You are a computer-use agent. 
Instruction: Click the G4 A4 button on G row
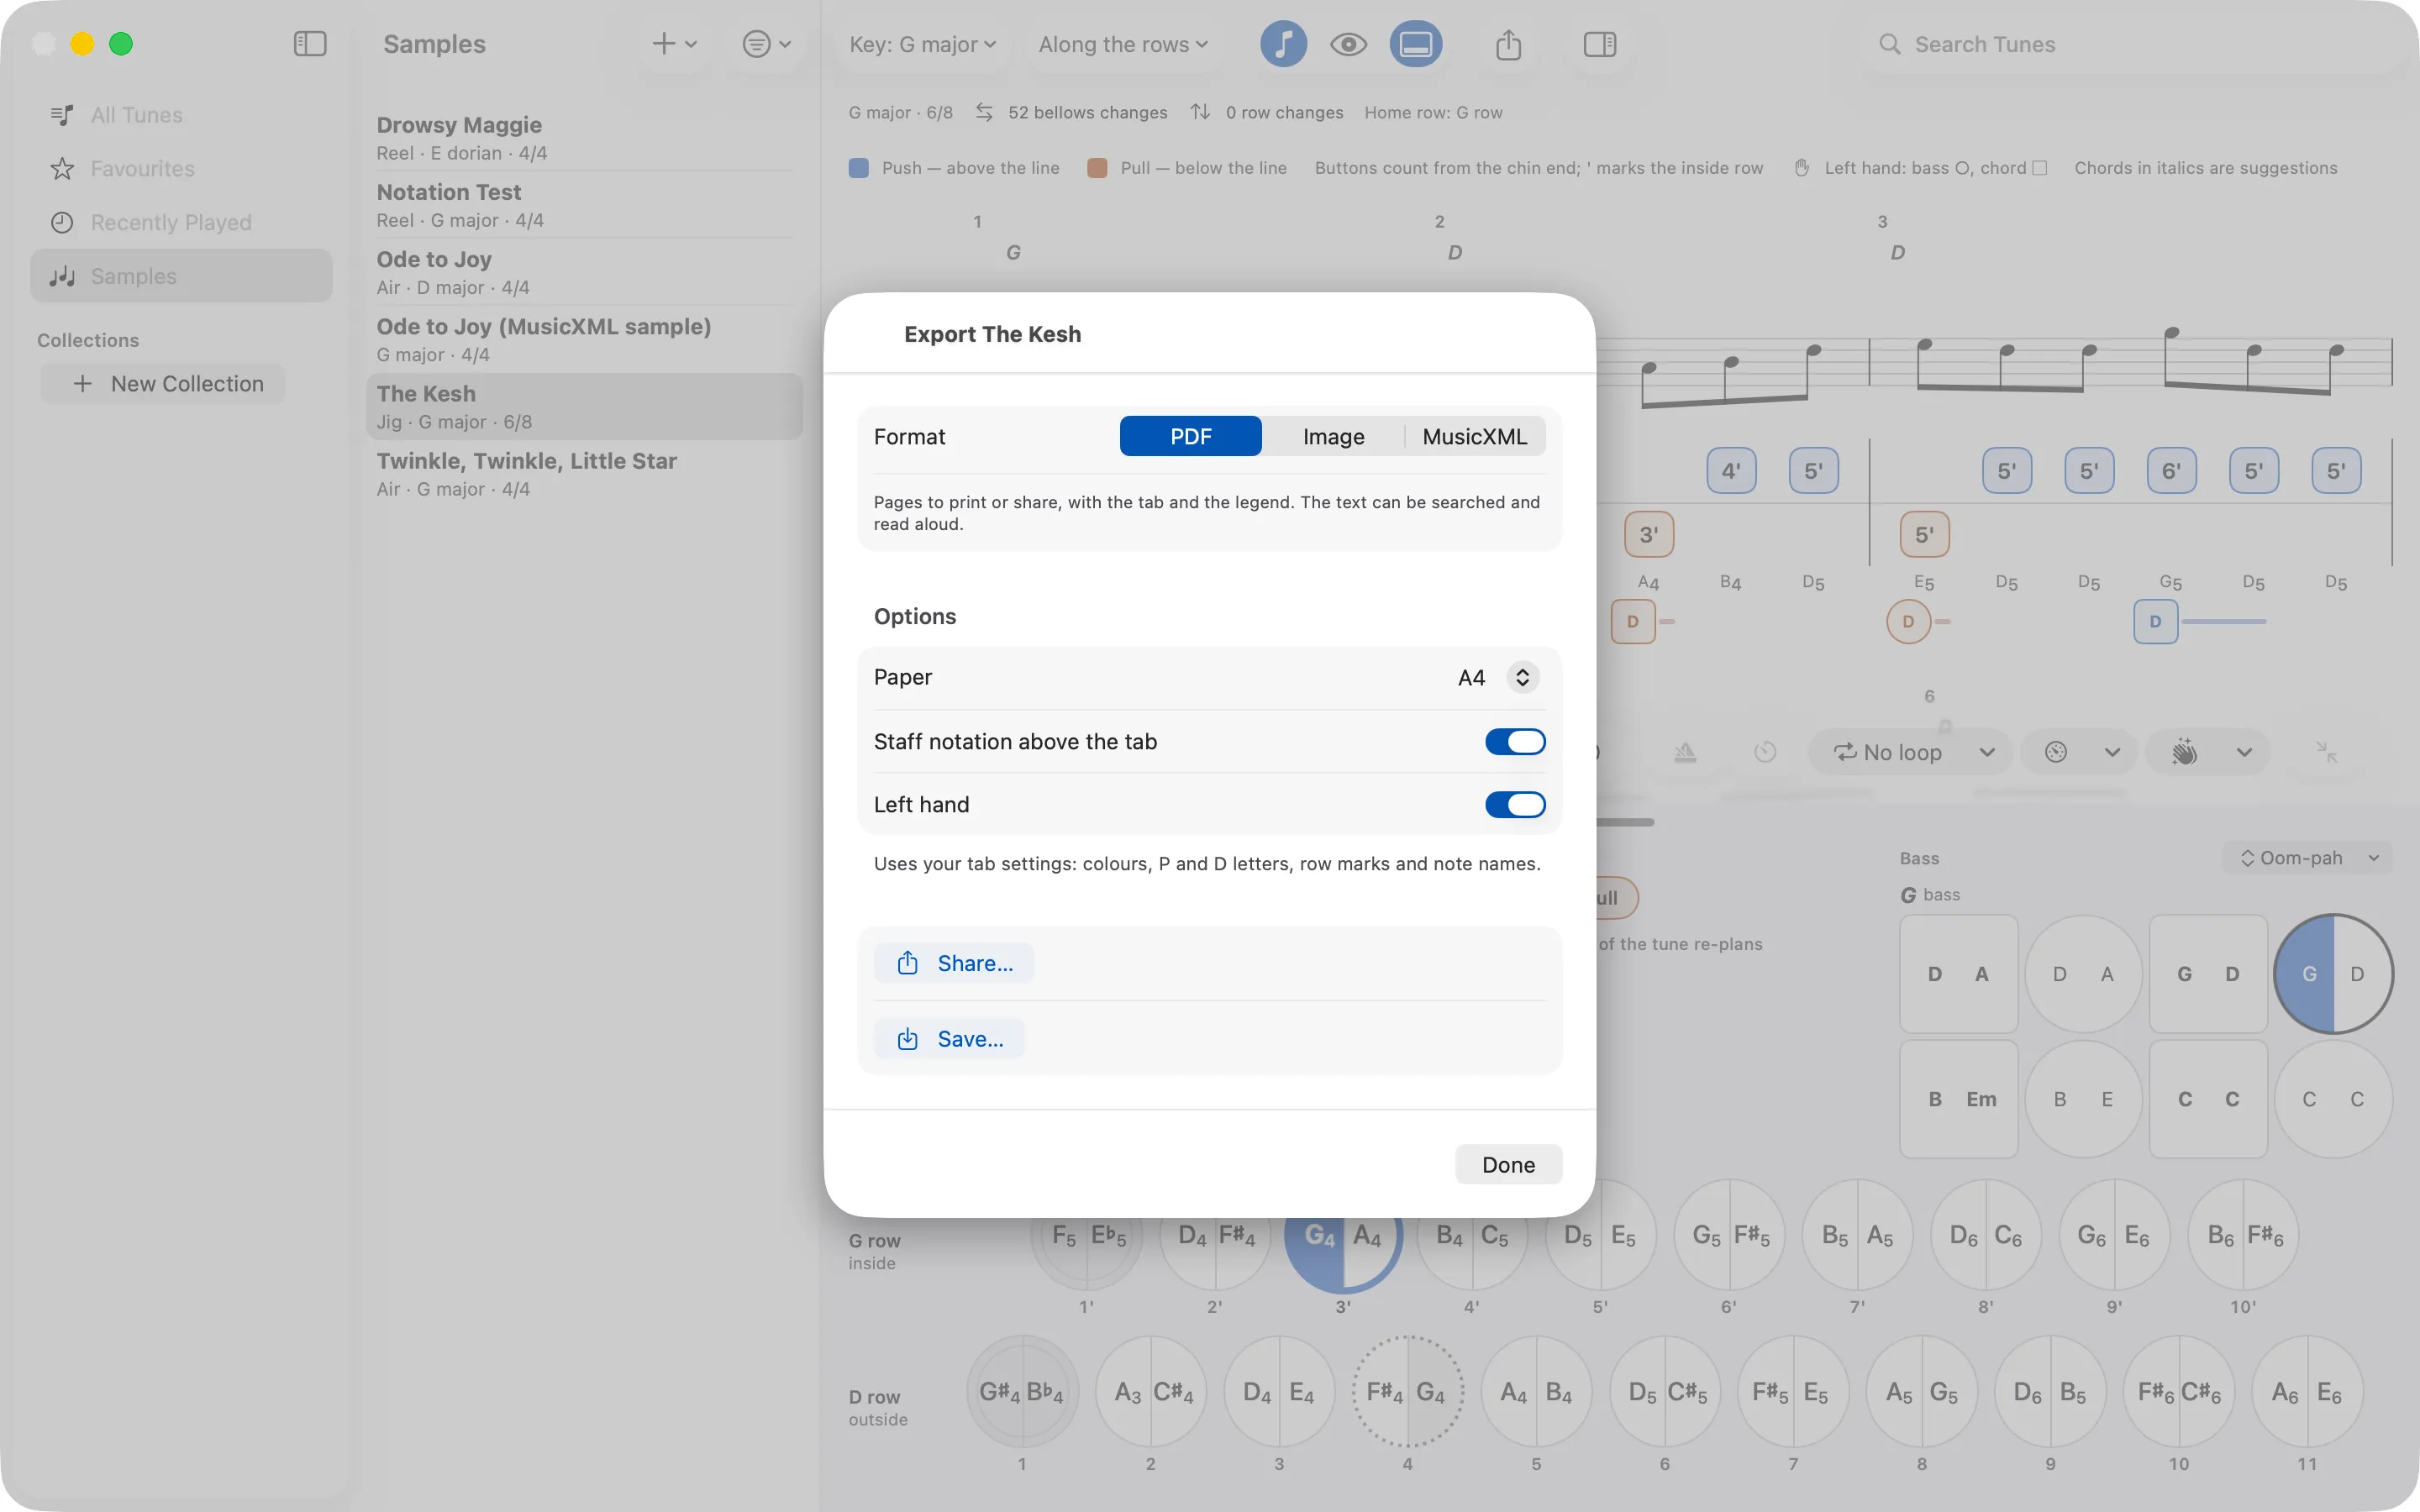tap(1343, 1236)
